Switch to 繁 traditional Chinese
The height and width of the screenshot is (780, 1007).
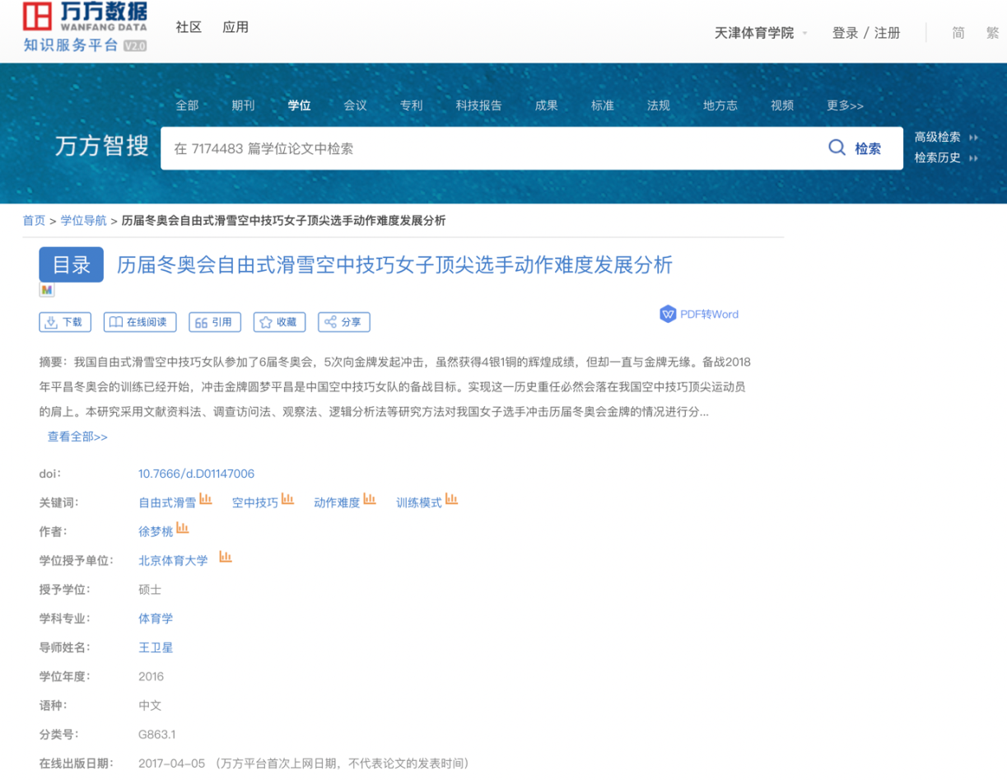(x=991, y=33)
